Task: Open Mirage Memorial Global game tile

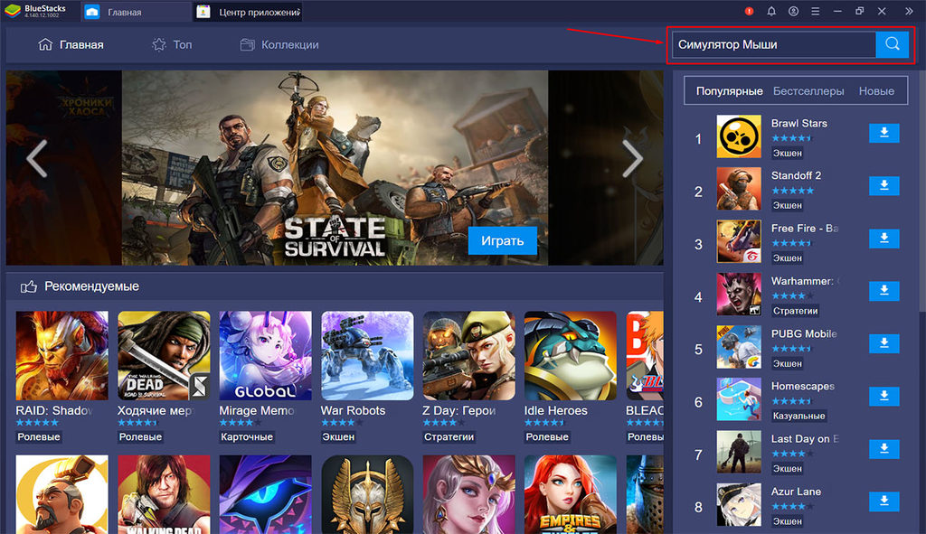Action: [265, 356]
